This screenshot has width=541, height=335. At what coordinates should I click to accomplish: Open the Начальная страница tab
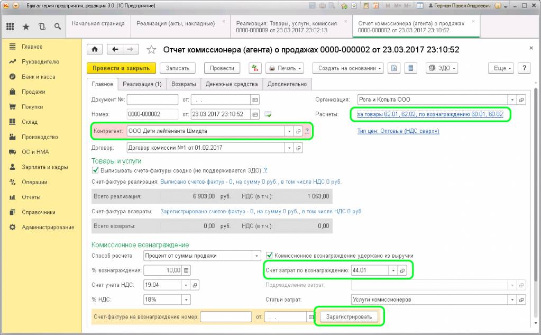pos(98,26)
